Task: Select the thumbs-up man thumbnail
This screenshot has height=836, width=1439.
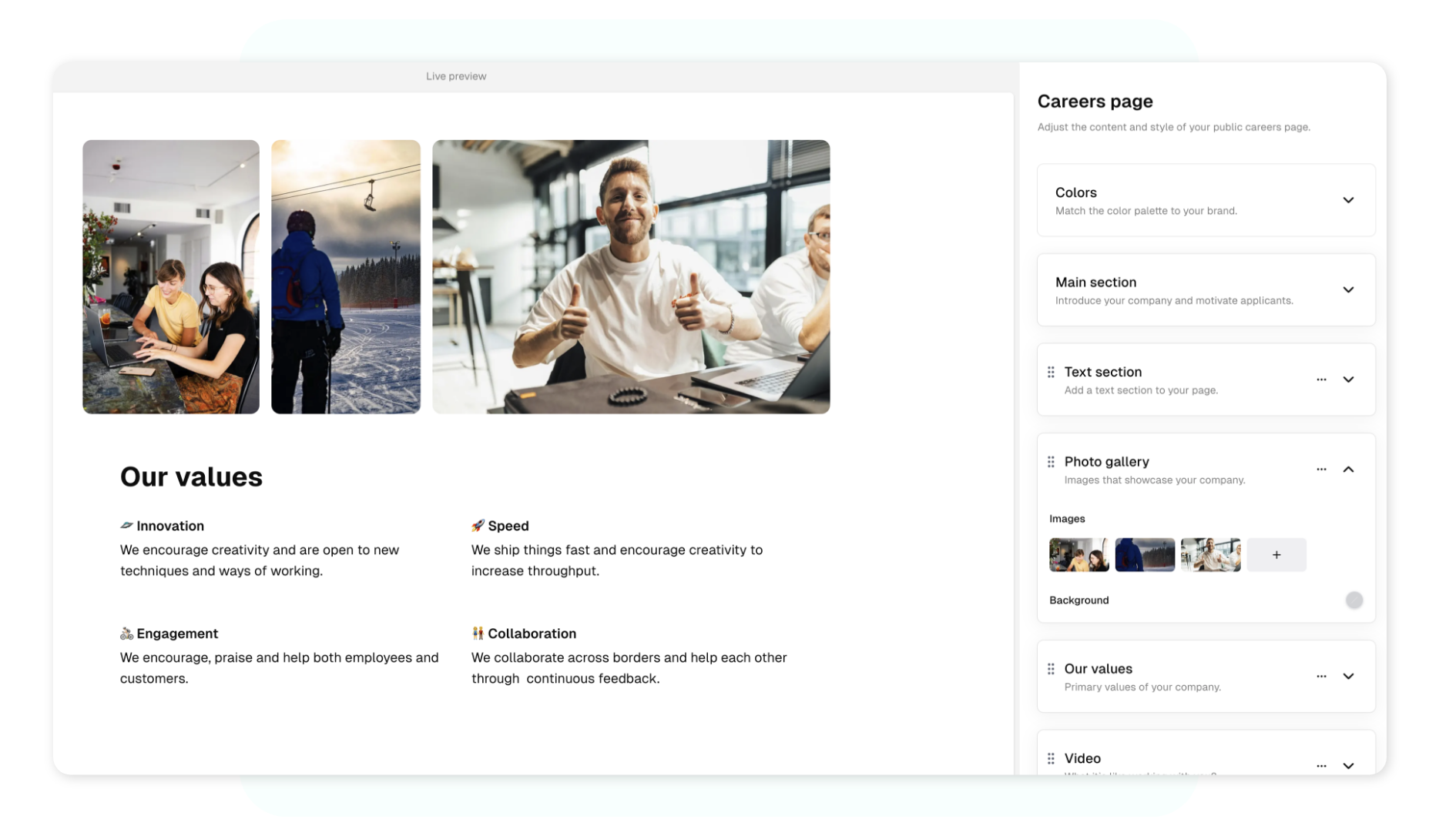Action: pyautogui.click(x=1211, y=555)
